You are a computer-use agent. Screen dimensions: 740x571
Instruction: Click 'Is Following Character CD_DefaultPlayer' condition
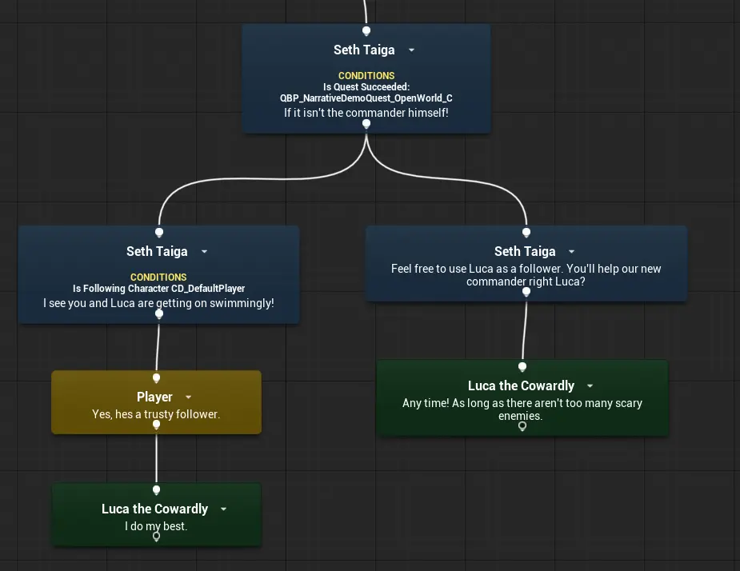(x=158, y=289)
